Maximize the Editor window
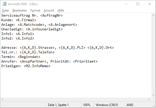156x108 pixels. pyautogui.click(x=138, y=4)
